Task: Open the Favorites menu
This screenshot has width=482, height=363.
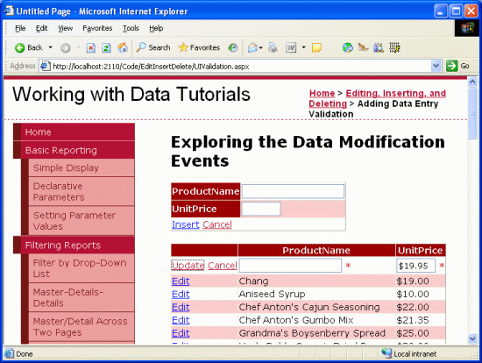Action: (x=97, y=28)
